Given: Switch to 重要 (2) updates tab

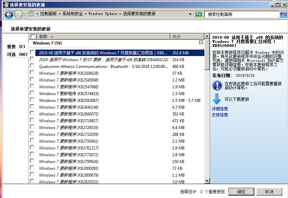Looking at the screenshot, I should [x=16, y=47].
